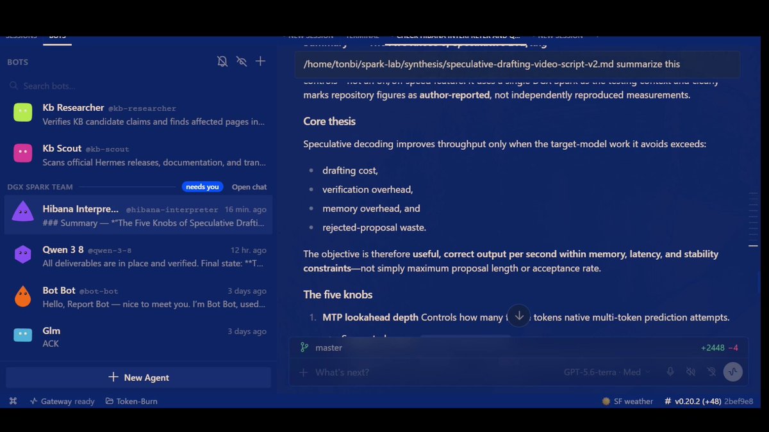Add a bot with the plus icon
Screen dimensions: 769x432
[x=260, y=61]
